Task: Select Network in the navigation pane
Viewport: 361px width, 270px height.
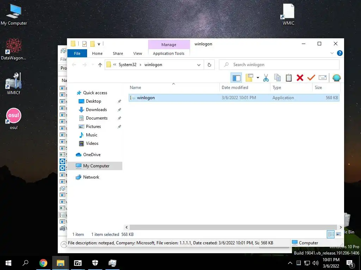Action: click(x=91, y=177)
